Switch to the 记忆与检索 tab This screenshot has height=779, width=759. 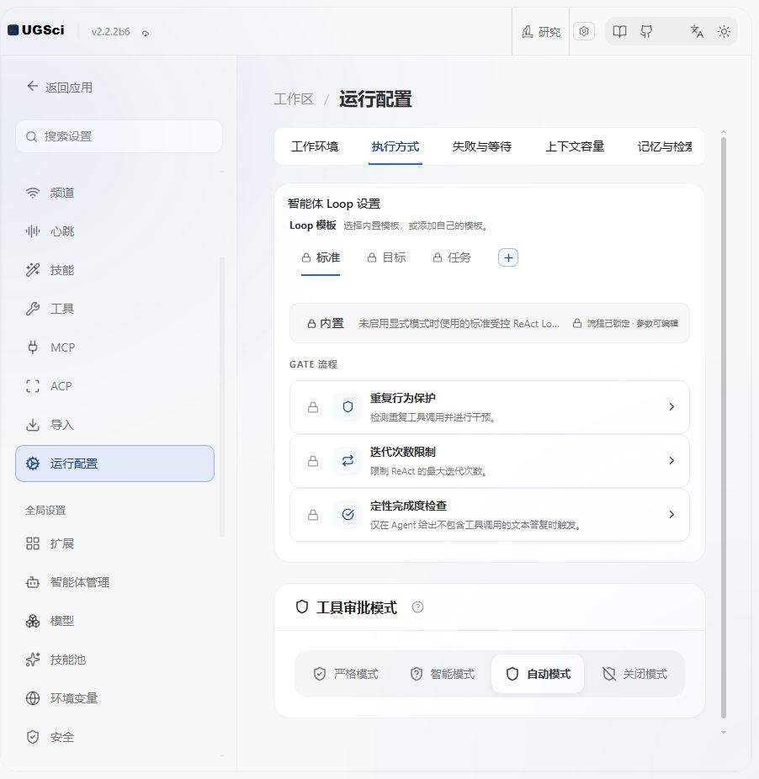tap(665, 146)
